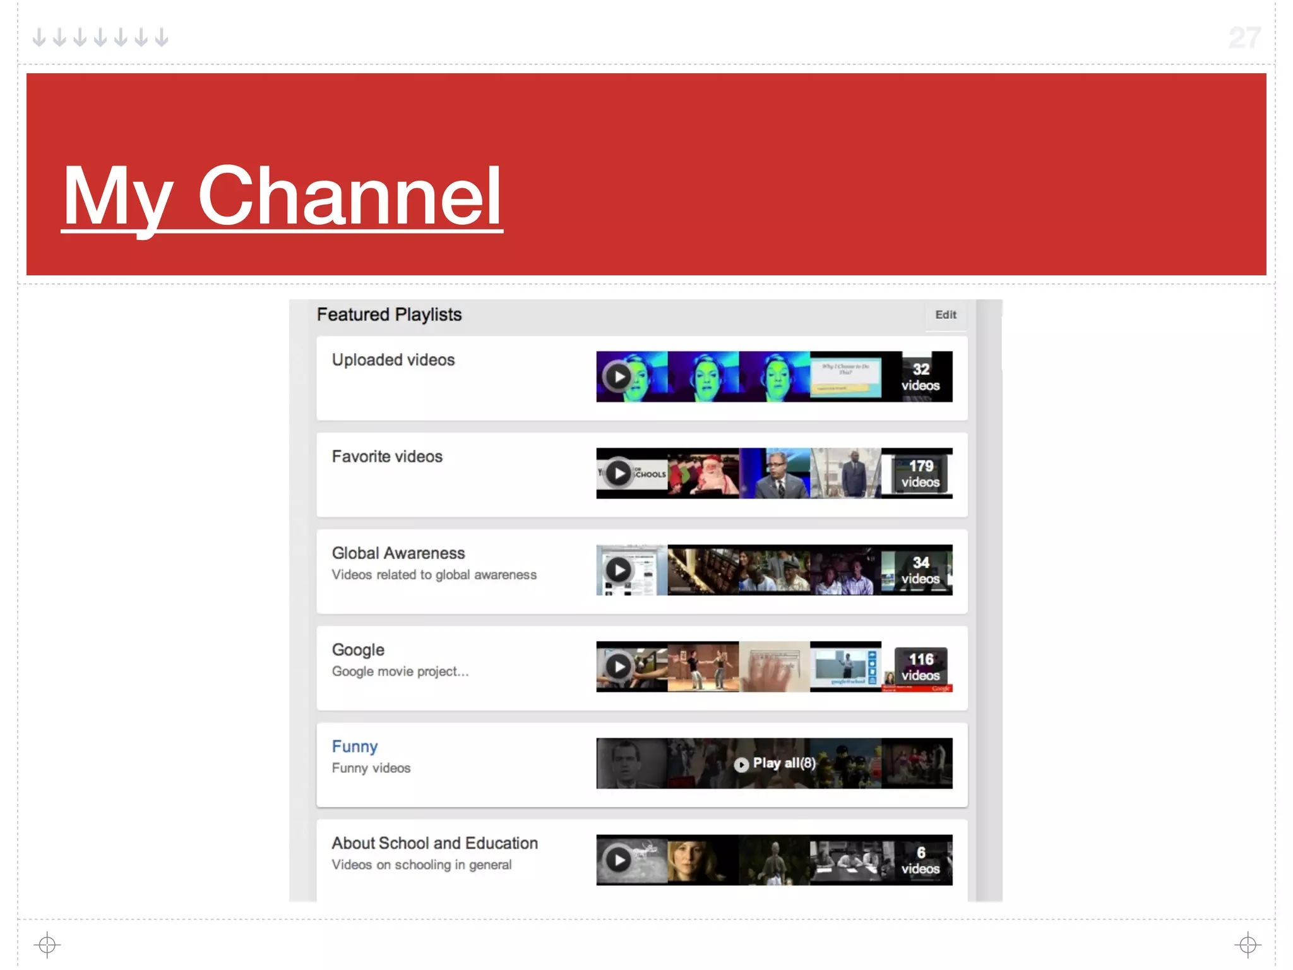Select the blonde woman thumbnail in School playlist

(703, 860)
